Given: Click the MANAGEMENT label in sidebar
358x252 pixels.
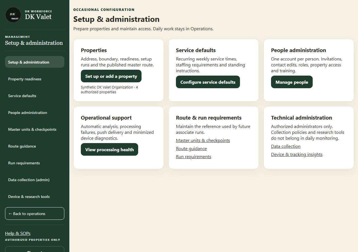Looking at the screenshot, I should [x=17, y=37].
